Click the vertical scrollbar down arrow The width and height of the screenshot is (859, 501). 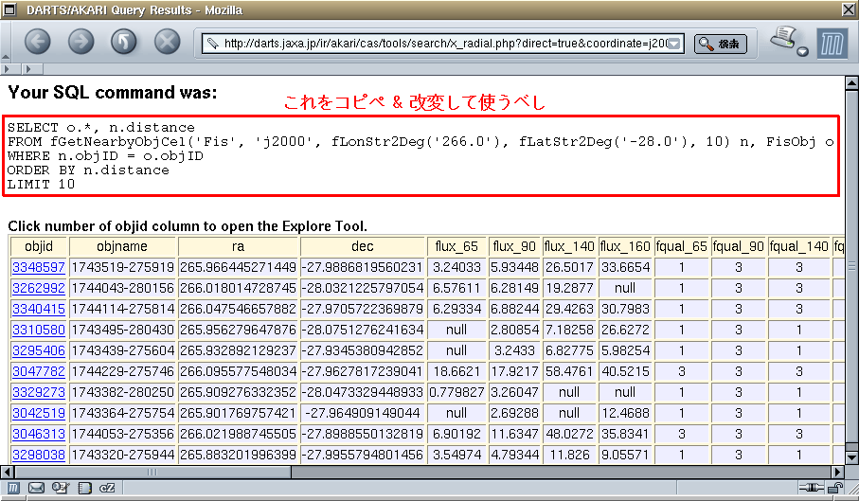pos(851,457)
